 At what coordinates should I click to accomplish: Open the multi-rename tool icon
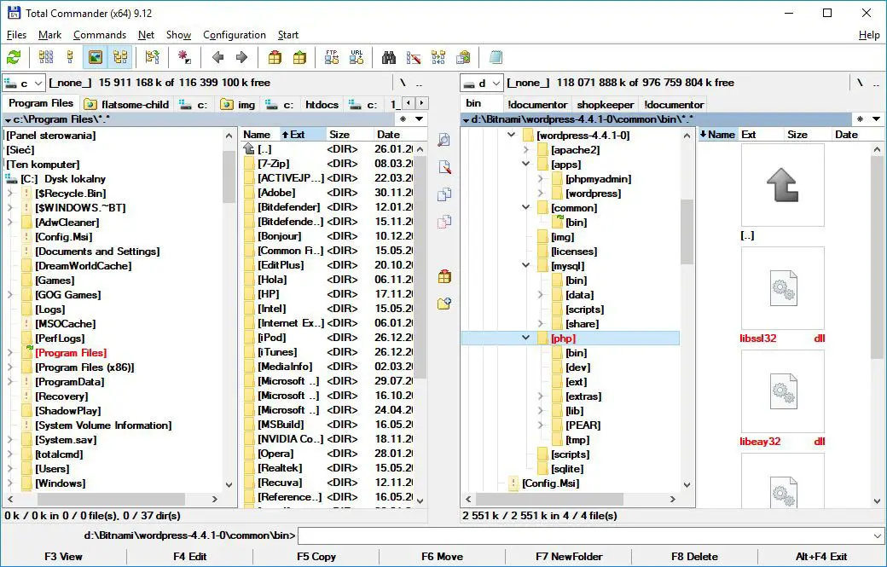pos(414,57)
